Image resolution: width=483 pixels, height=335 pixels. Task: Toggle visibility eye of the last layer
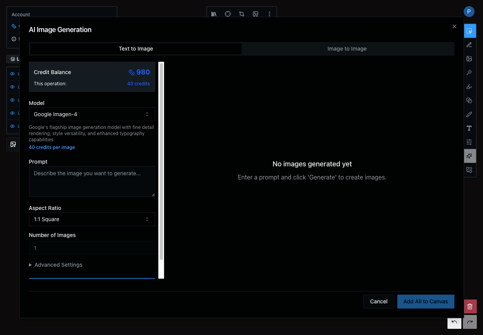tap(12, 126)
